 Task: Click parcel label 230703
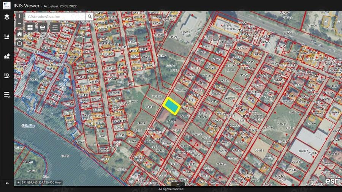pyautogui.click(x=230, y=98)
